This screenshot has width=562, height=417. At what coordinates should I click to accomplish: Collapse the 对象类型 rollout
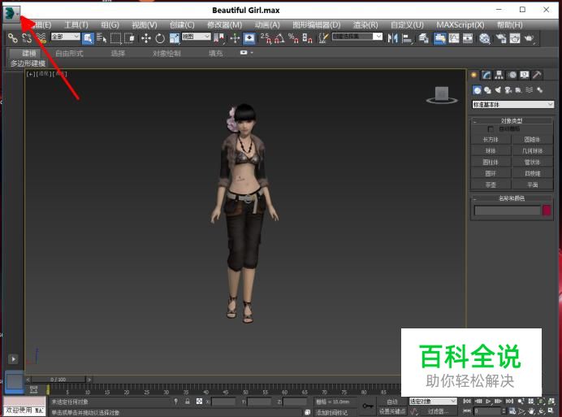click(x=512, y=120)
